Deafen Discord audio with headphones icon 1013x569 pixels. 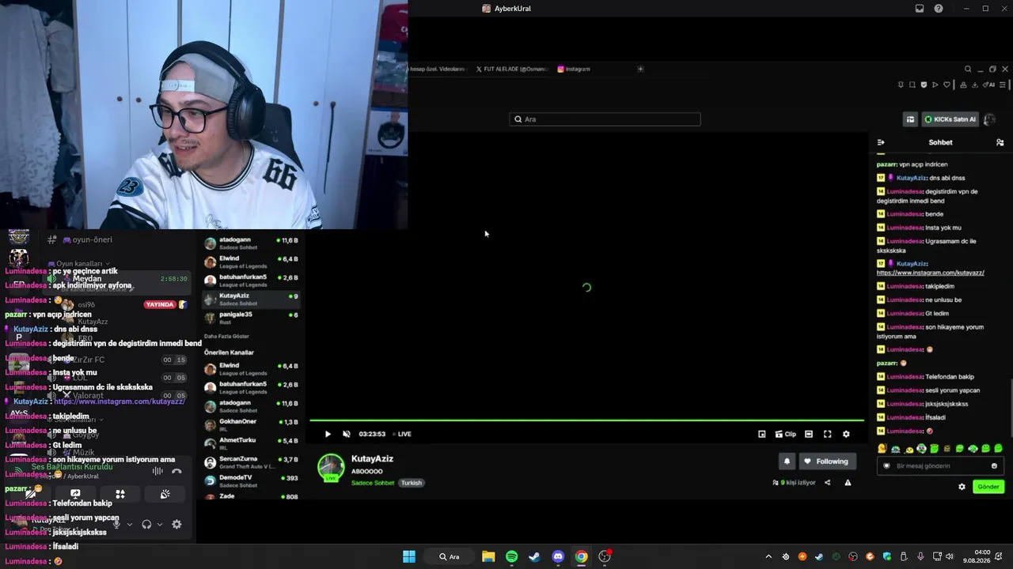pos(146,524)
